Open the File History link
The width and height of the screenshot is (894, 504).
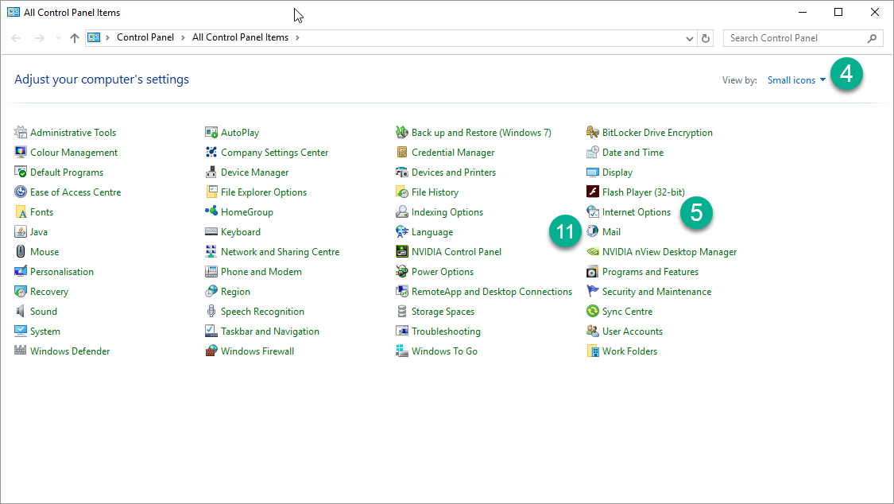pyautogui.click(x=435, y=192)
